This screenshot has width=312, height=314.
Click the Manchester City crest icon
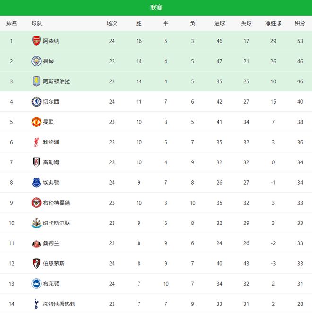click(x=36, y=61)
